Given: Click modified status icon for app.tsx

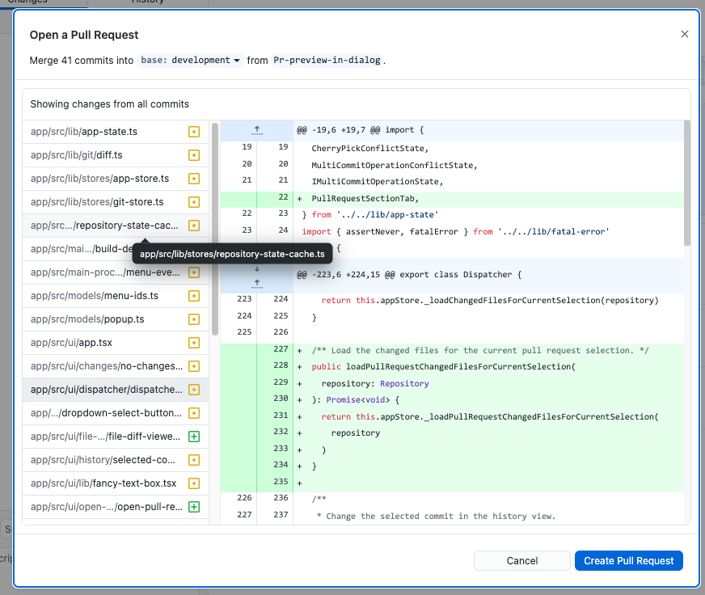Looking at the screenshot, I should coord(194,343).
